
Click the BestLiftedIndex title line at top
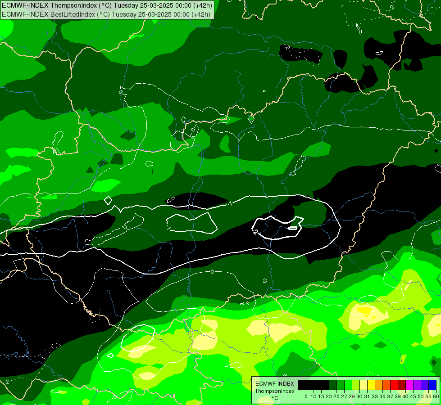coord(106,14)
